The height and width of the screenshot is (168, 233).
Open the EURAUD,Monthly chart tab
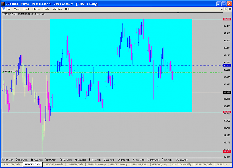pyautogui.click(x=182, y=164)
